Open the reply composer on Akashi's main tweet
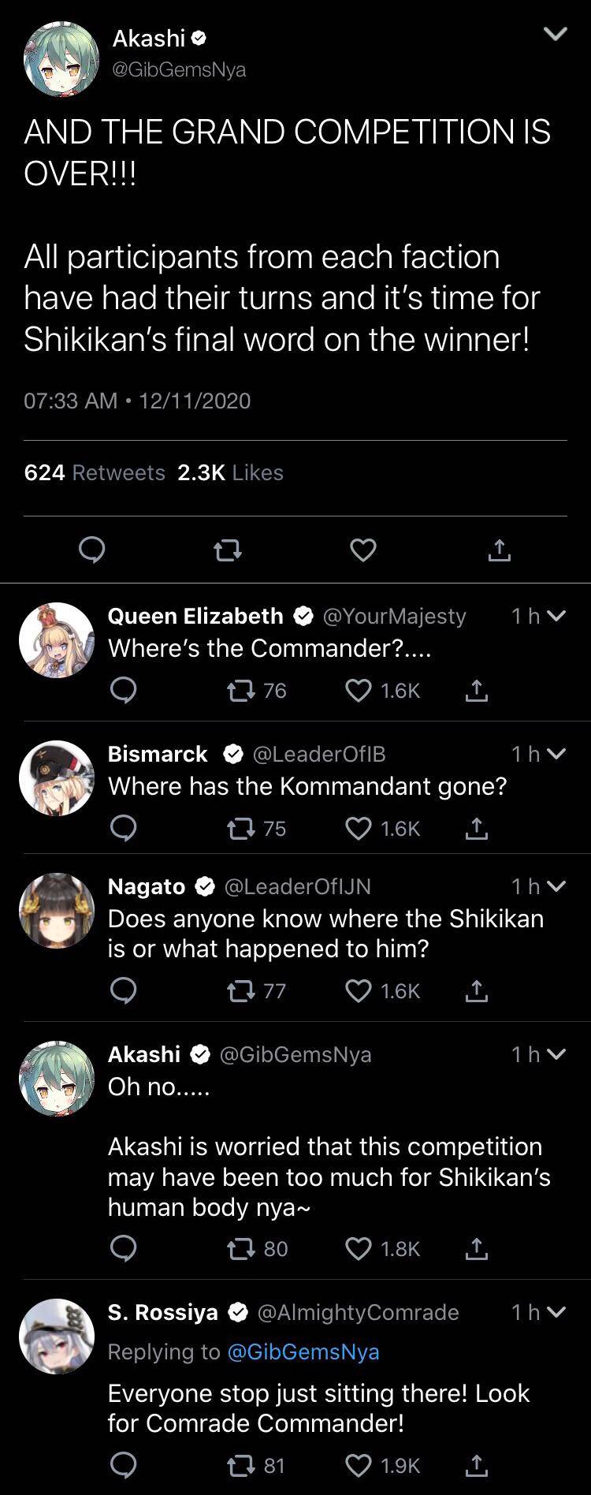 [x=92, y=550]
